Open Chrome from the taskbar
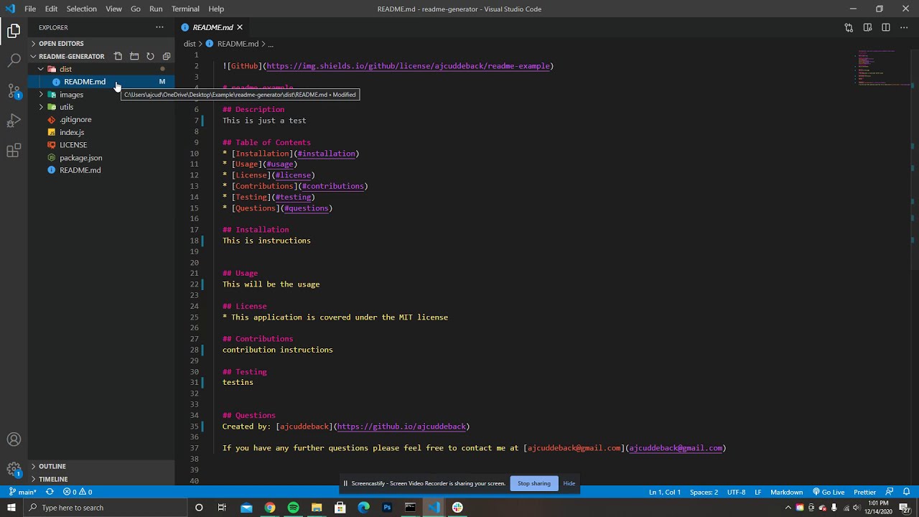 coord(270,508)
